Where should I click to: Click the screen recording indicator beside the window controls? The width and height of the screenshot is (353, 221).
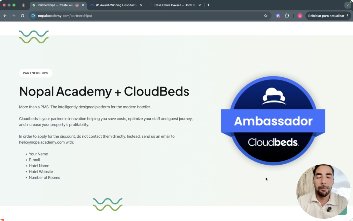[24, 5]
